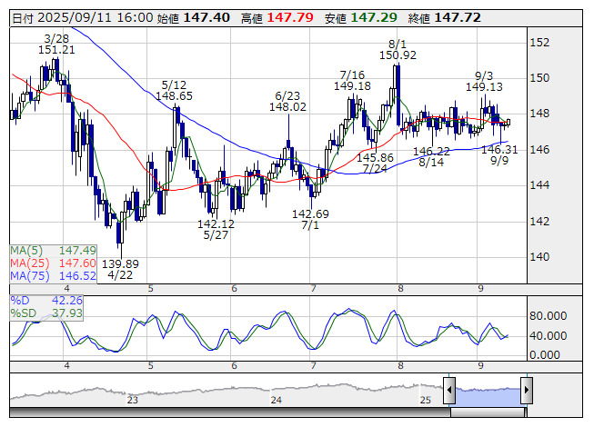Click the left range handle arrow
The image size is (594, 427).
click(x=448, y=390)
